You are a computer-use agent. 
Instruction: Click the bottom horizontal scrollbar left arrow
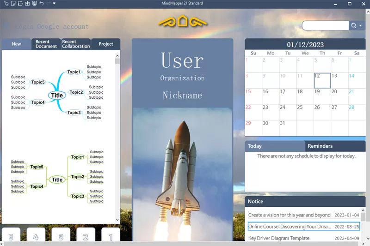point(2,244)
